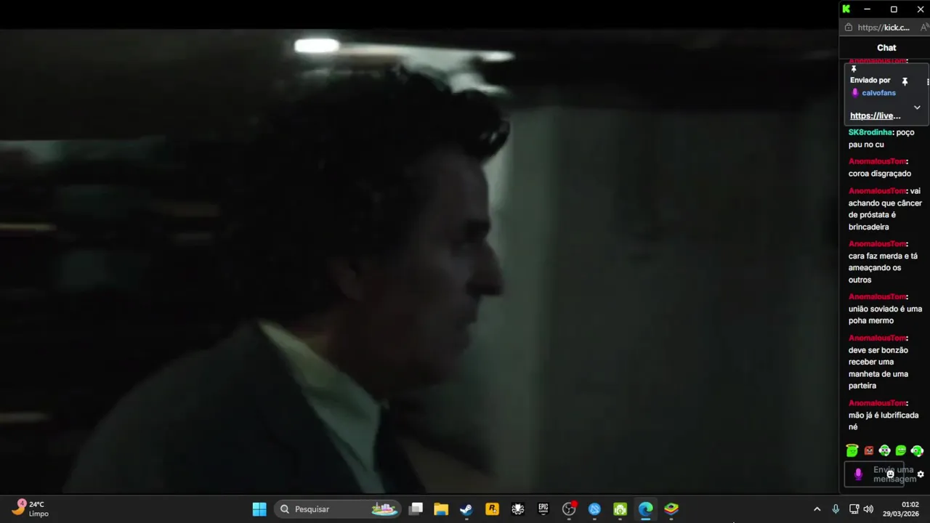Insert the green squinting chat-bubble emote
The width and height of the screenshot is (930, 523).
(x=901, y=451)
